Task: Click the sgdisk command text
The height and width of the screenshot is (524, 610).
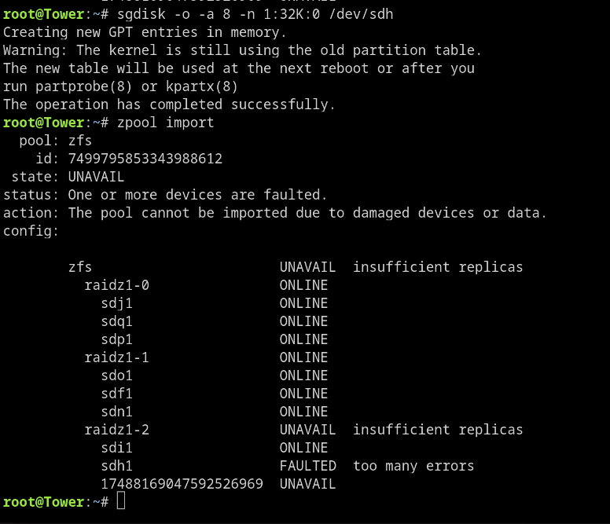Action: [255, 14]
